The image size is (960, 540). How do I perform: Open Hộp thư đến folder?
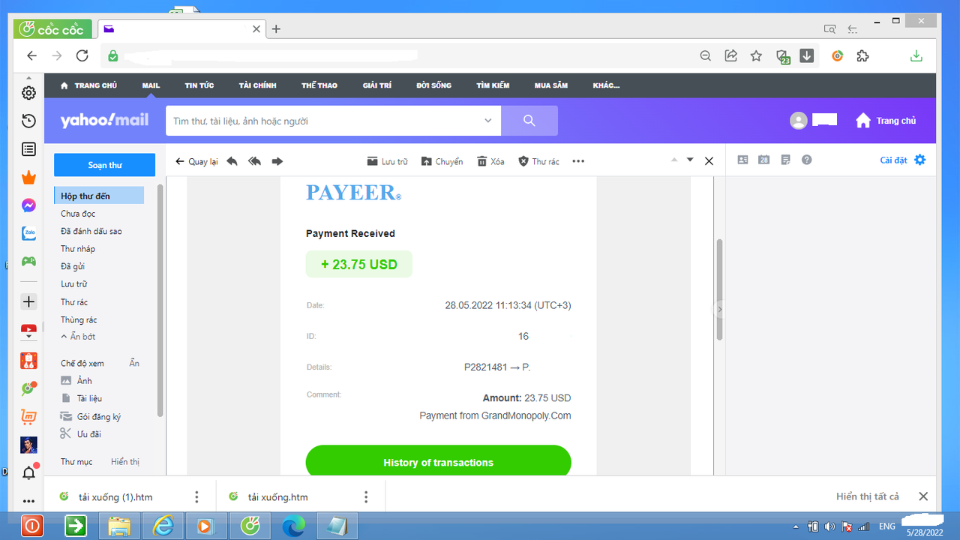point(99,196)
